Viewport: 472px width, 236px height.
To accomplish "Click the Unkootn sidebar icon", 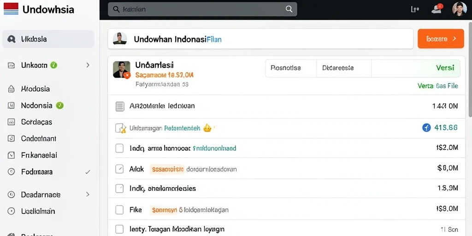I will 11,65.
